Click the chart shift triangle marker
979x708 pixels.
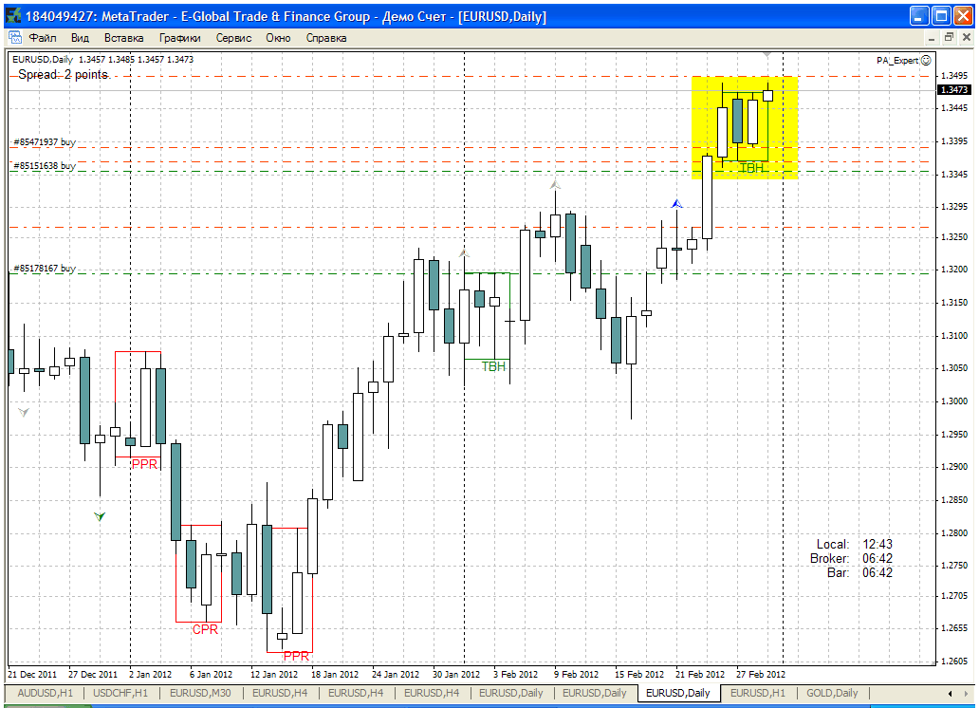click(767, 56)
